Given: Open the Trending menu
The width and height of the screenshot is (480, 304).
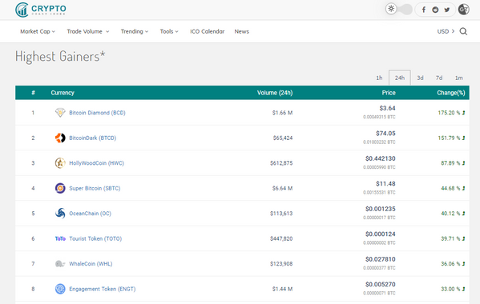Looking at the screenshot, I should [x=135, y=31].
